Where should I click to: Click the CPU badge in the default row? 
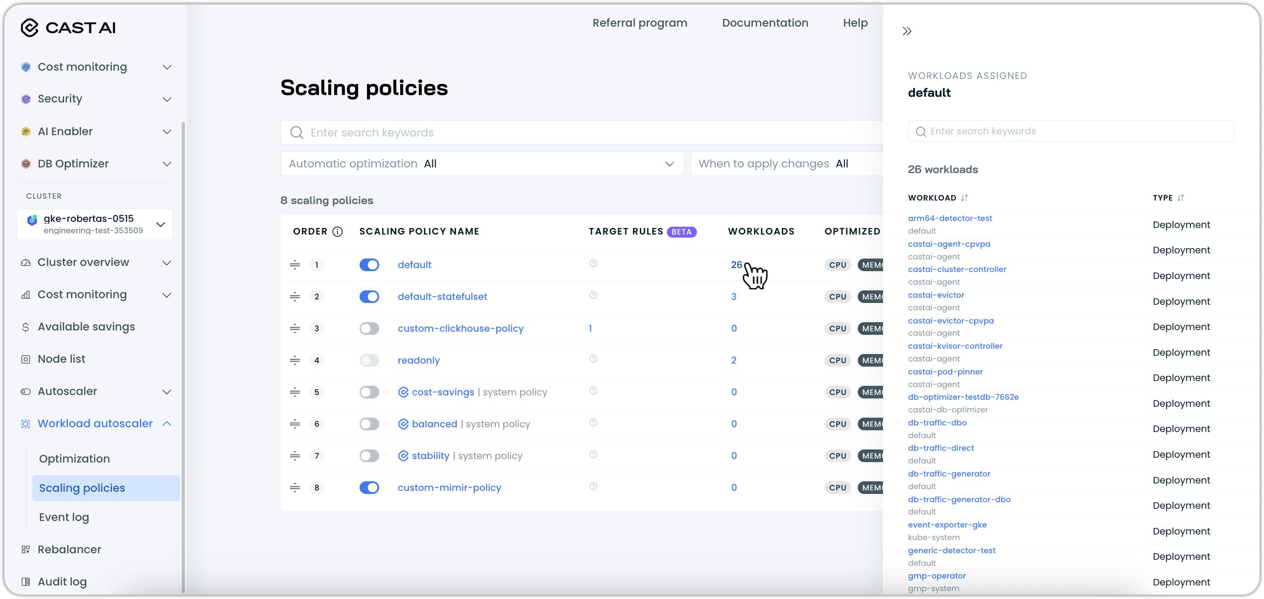pos(838,265)
